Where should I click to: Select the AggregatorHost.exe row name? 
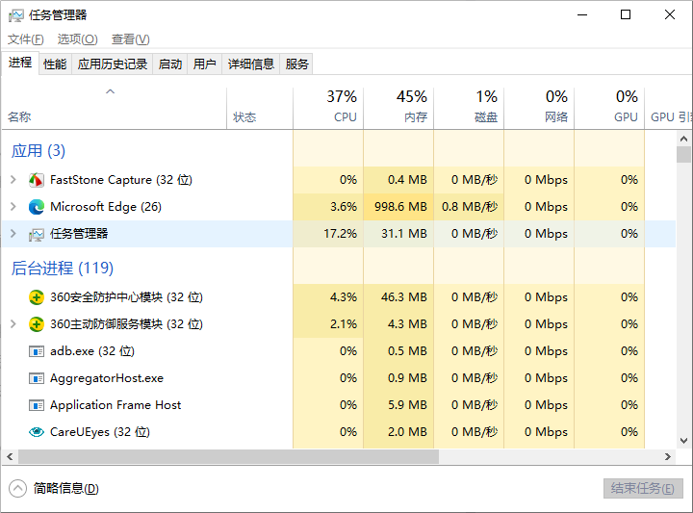[107, 378]
